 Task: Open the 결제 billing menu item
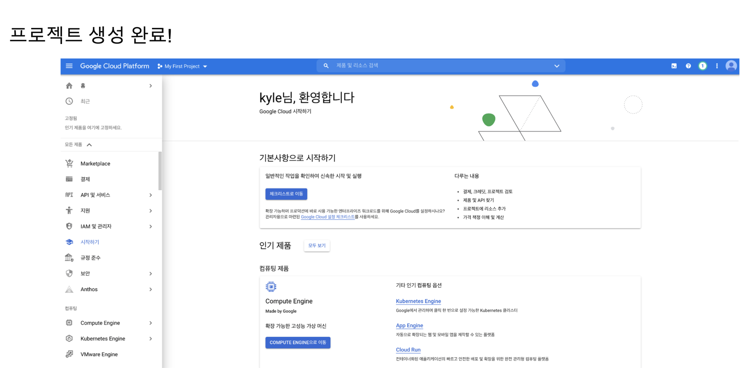(85, 179)
